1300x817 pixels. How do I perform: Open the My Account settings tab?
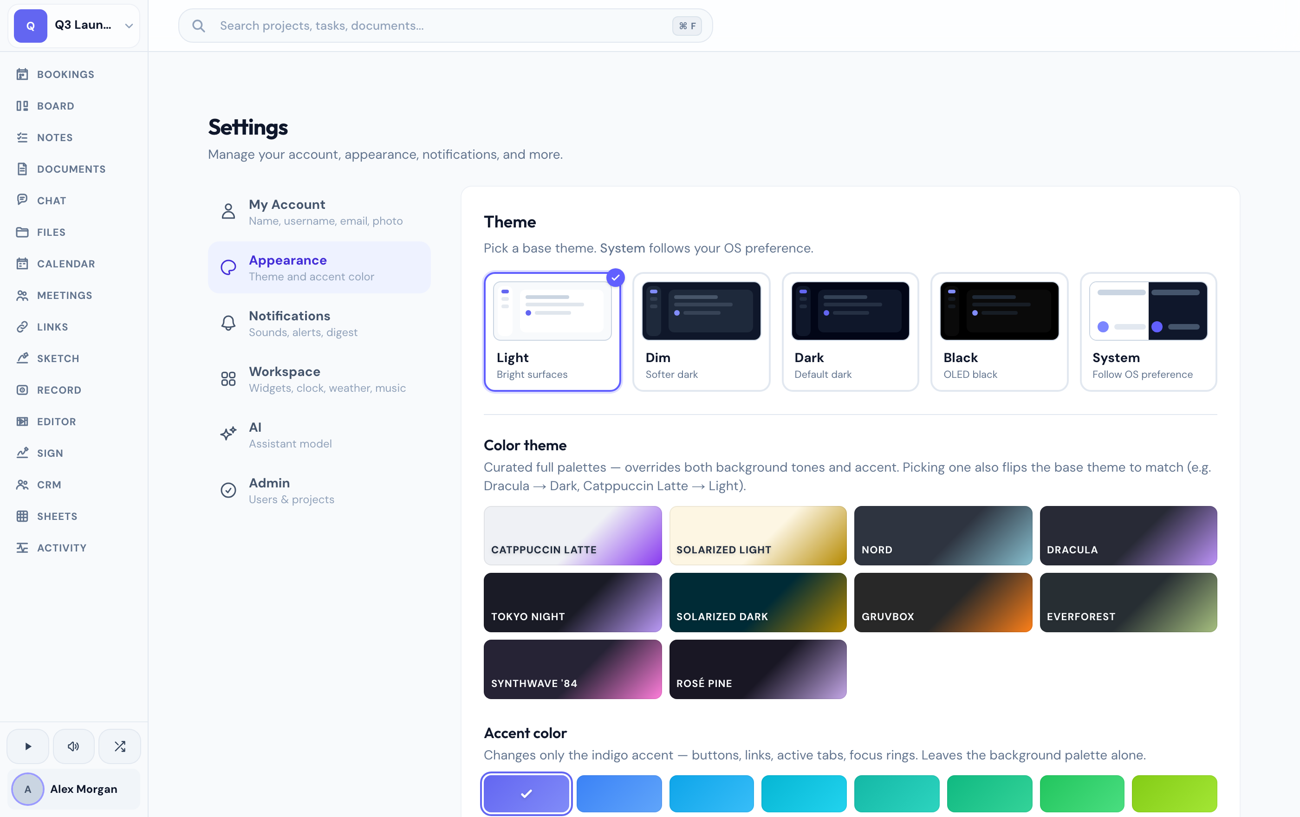pyautogui.click(x=319, y=212)
